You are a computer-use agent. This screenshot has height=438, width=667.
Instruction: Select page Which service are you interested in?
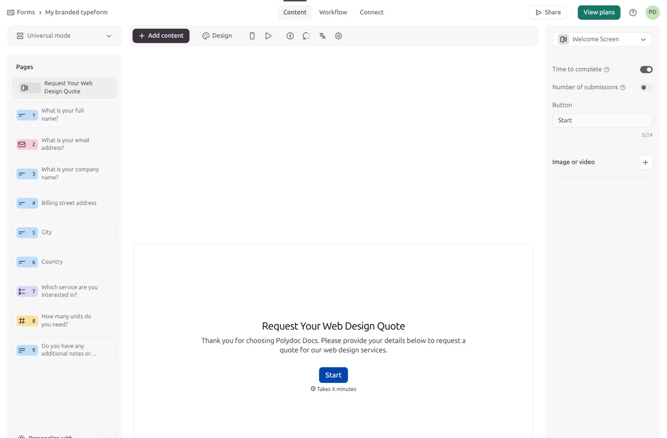coord(65,291)
